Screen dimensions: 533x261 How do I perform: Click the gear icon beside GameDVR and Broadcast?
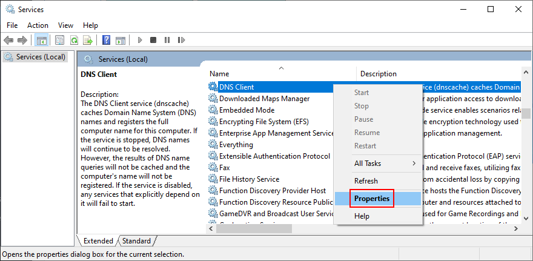tap(213, 214)
